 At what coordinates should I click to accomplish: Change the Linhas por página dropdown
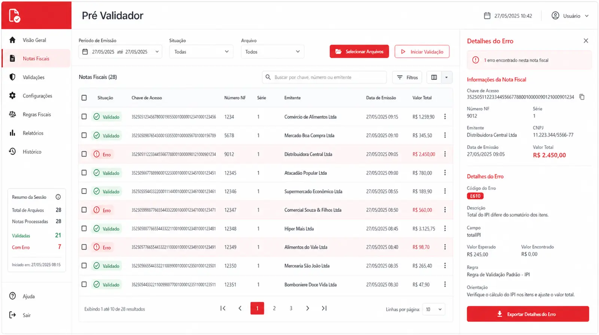click(434, 310)
